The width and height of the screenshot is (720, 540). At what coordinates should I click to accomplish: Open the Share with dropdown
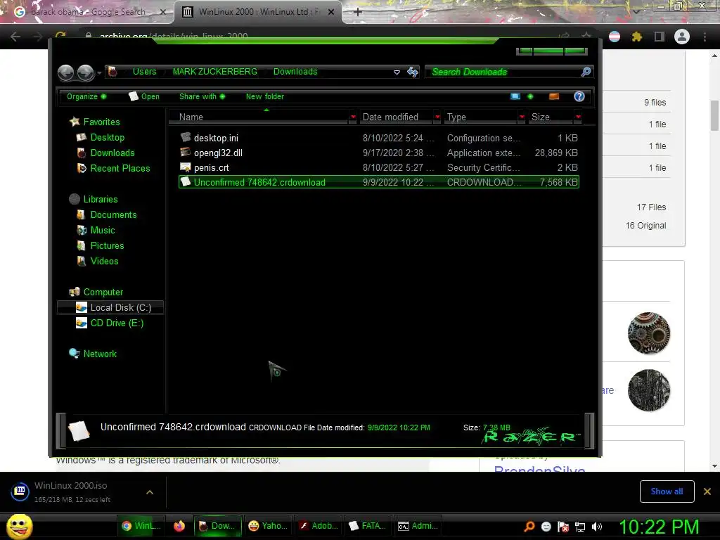point(202,96)
